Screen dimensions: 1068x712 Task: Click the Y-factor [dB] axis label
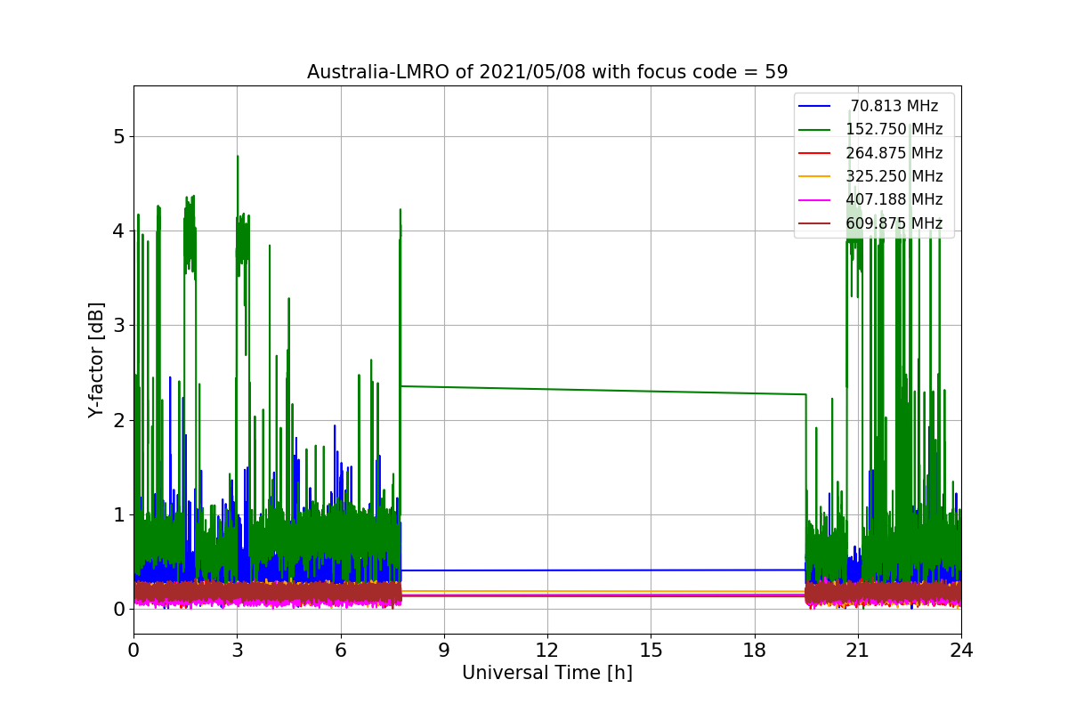point(96,360)
